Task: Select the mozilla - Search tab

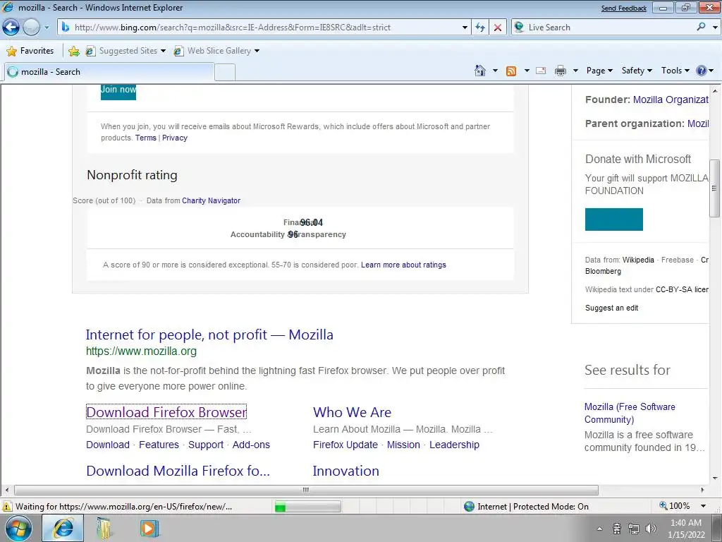Action: (x=109, y=72)
